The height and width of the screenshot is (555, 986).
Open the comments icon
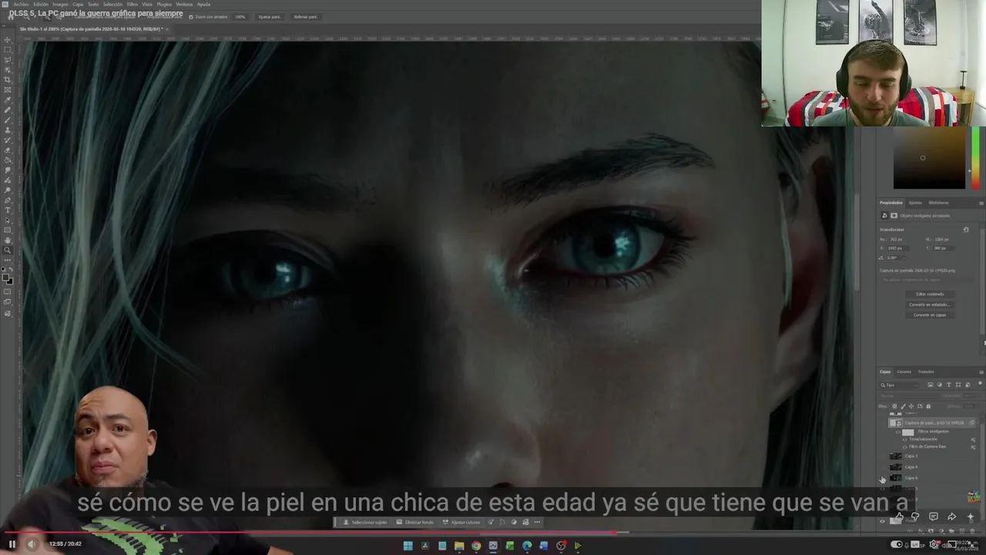coord(933,516)
